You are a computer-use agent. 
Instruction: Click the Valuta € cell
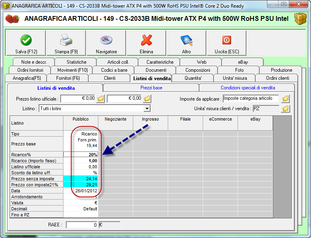click(81, 203)
